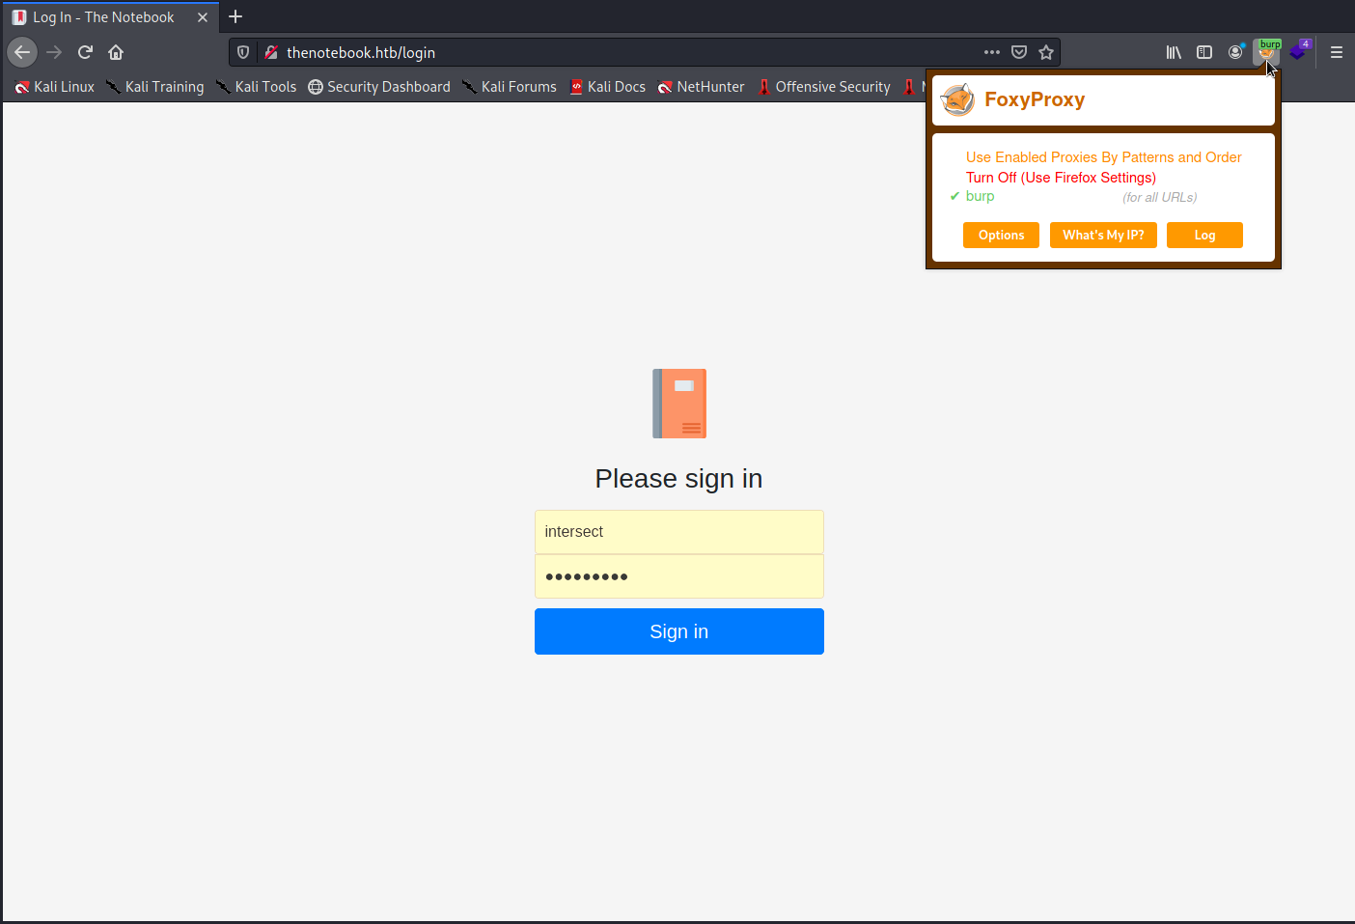The height and width of the screenshot is (924, 1355).
Task: Open a new tab with plus button
Action: pyautogui.click(x=235, y=16)
